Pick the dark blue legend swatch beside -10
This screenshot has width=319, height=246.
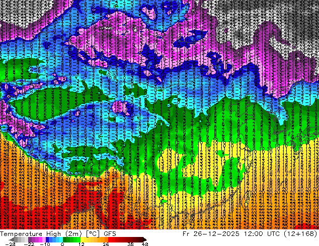click(47, 239)
